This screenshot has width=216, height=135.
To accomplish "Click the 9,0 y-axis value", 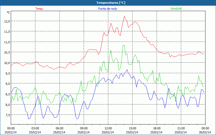I will (8, 84).
